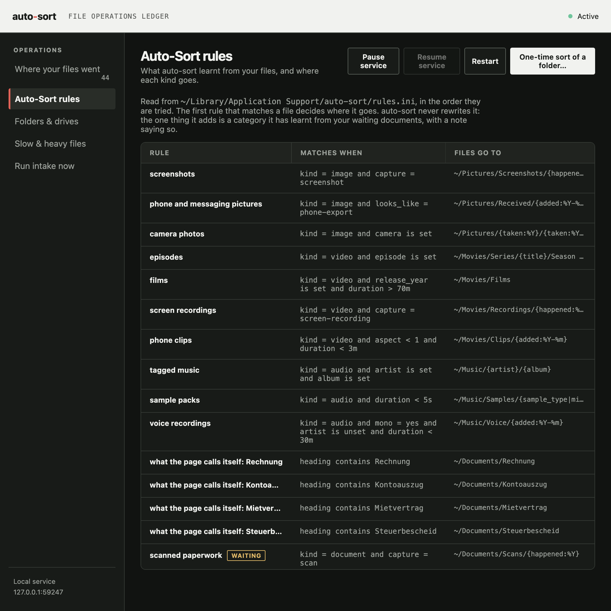The height and width of the screenshot is (611, 611).
Task: Click the auto-sort logo
Action: click(x=34, y=16)
